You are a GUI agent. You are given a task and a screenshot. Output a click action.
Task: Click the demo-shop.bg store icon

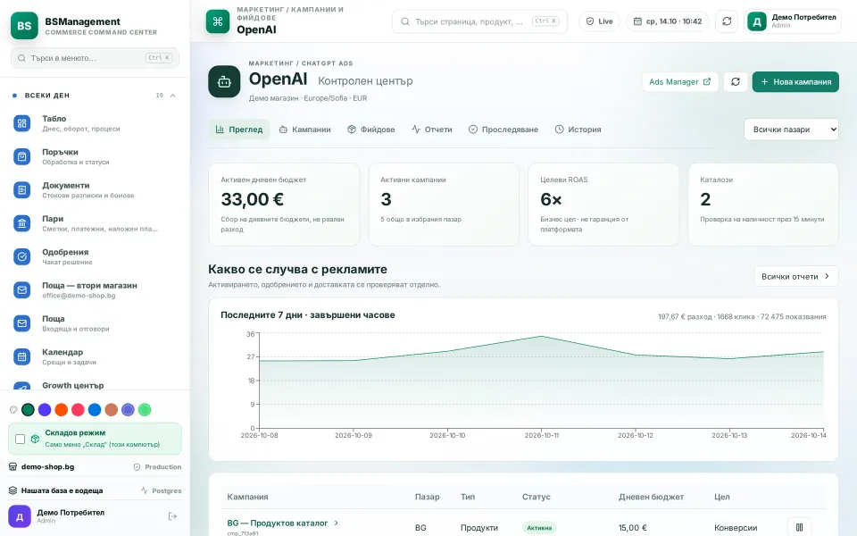click(13, 466)
